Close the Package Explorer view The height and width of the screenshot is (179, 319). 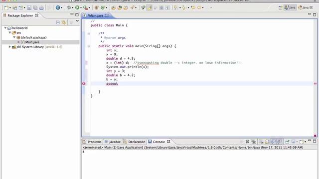click(x=37, y=15)
